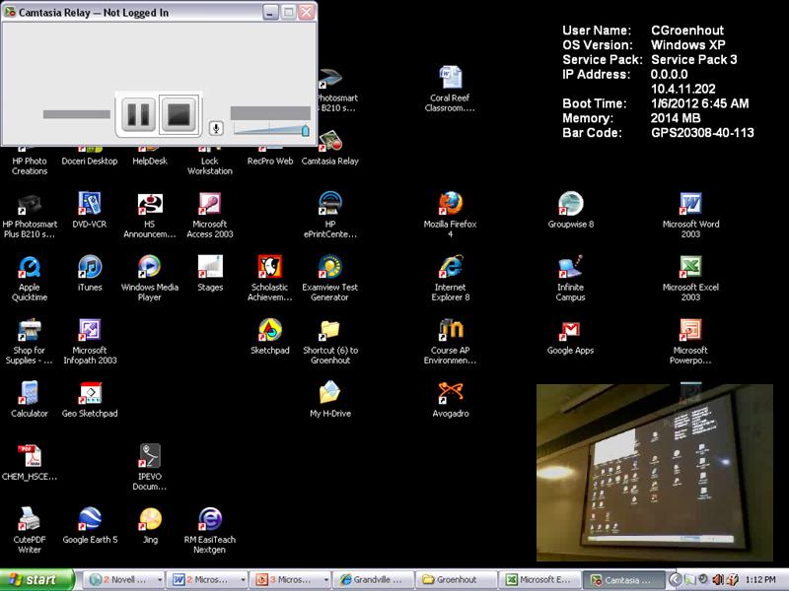This screenshot has width=789, height=591.
Task: Open the Doceri Desktop shortcut
Action: (90, 157)
